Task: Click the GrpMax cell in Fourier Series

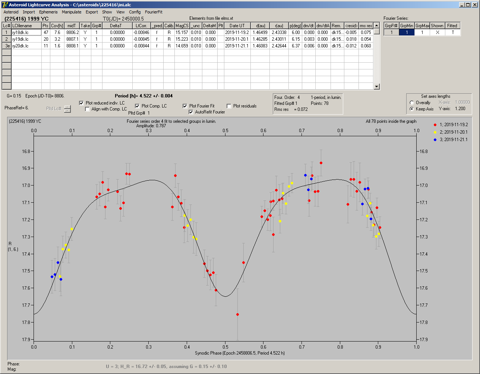Action: point(422,32)
